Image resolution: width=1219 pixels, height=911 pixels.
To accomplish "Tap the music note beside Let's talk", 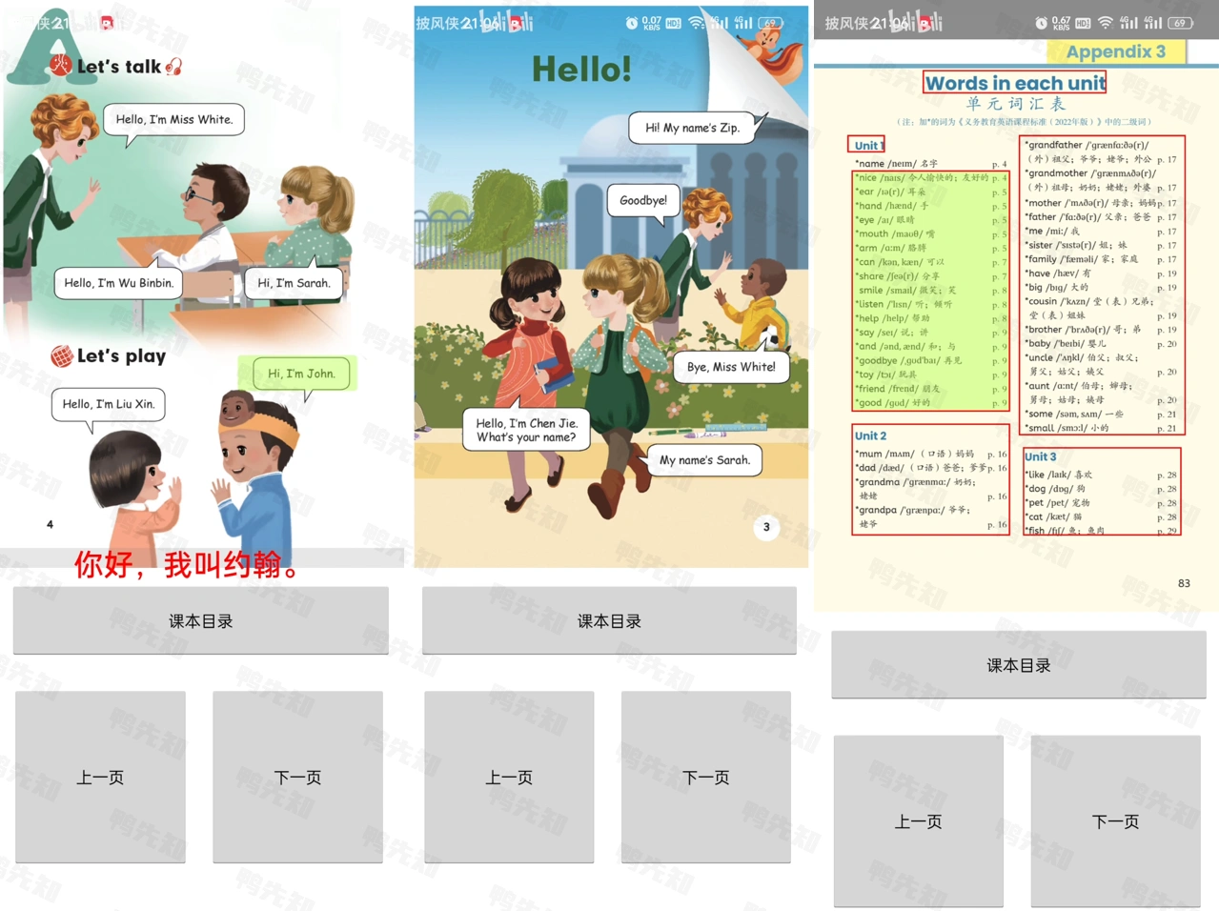I will [173, 67].
